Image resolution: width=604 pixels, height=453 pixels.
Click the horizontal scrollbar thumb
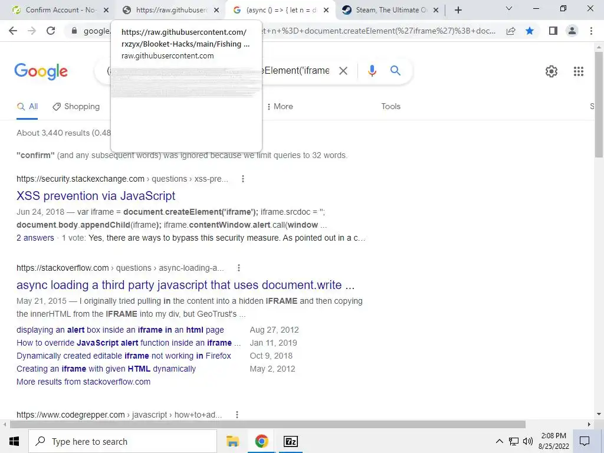point(268,424)
